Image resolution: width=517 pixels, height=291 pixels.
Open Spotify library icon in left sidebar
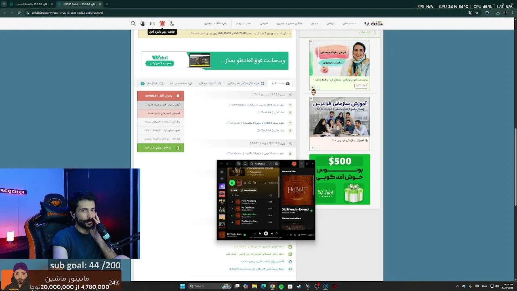point(222,172)
